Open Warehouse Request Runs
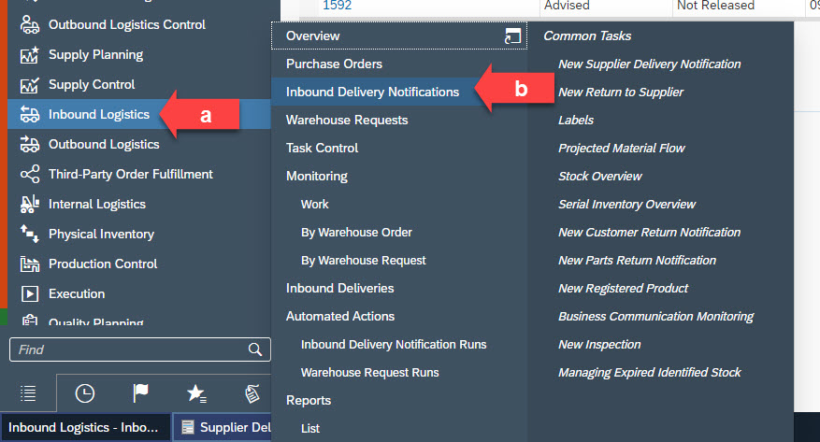820x442 pixels. point(369,373)
